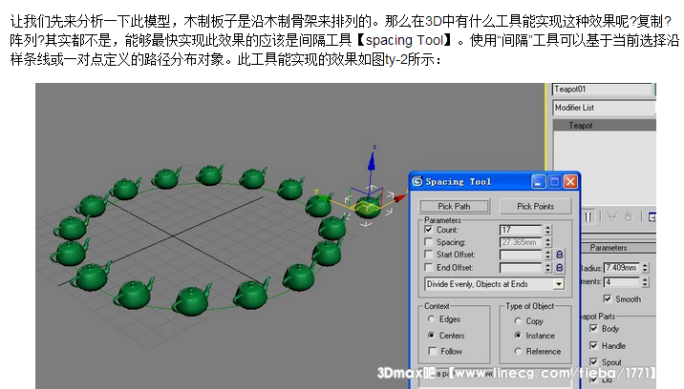Select Teapot in the modifier stack
The width and height of the screenshot is (684, 389).
tap(605, 126)
